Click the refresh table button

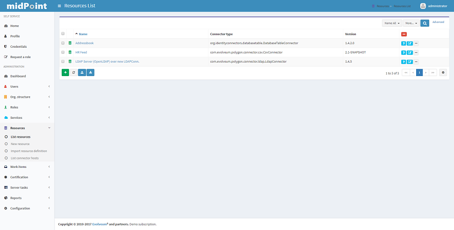[x=73, y=72]
